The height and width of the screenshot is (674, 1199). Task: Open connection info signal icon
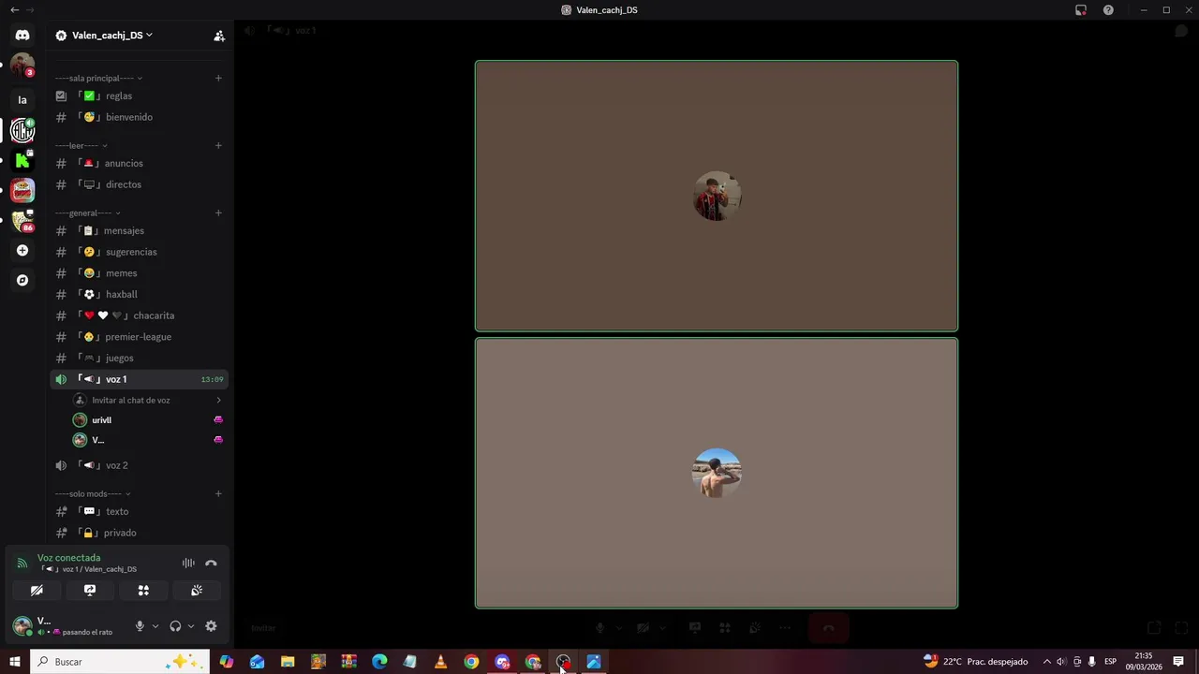pos(22,564)
